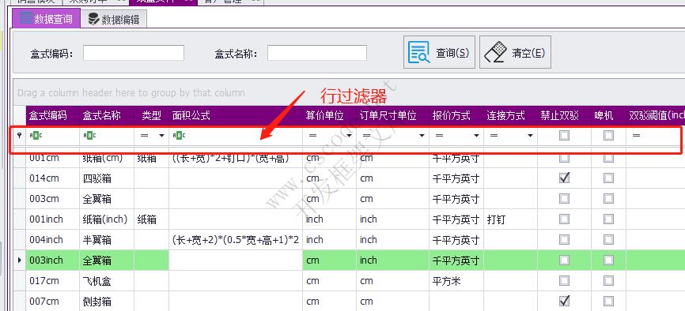
Task: Click the 清空(E) button
Action: (x=515, y=52)
